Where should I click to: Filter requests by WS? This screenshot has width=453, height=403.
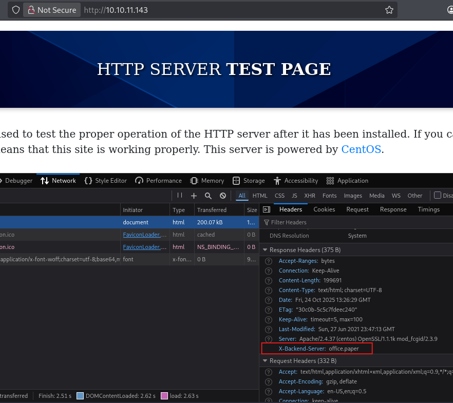coord(396,196)
